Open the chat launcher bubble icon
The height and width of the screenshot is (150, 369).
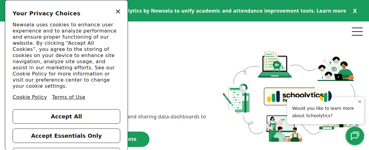point(355,136)
